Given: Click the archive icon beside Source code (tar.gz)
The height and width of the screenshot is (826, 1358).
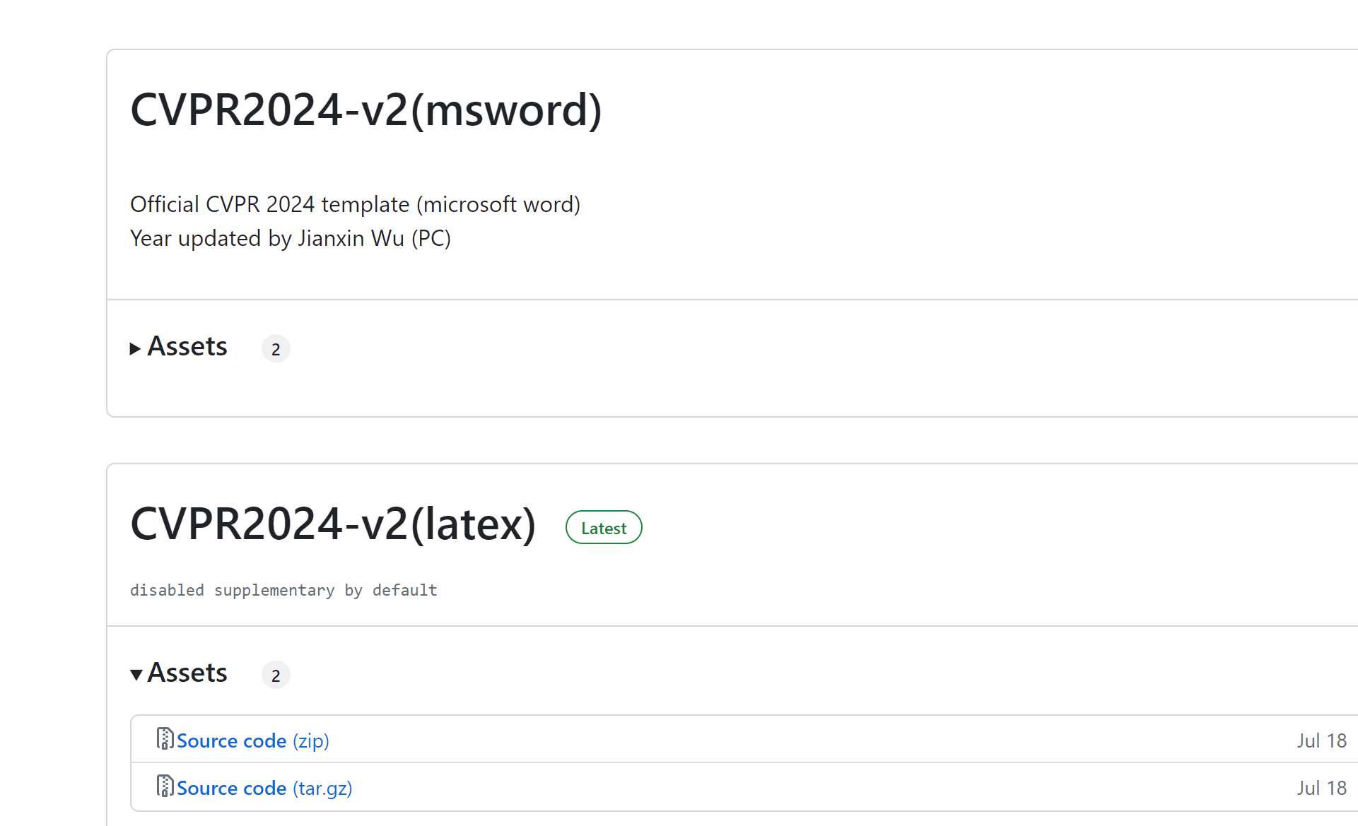Looking at the screenshot, I should point(165,786).
